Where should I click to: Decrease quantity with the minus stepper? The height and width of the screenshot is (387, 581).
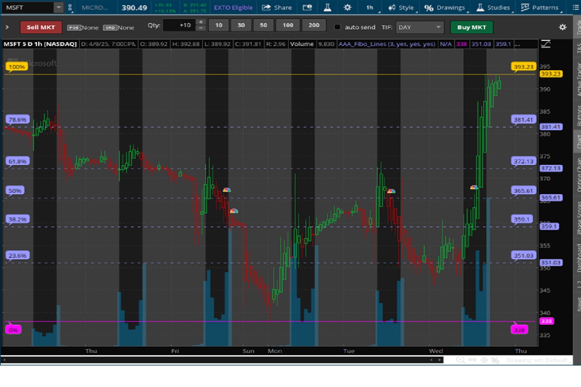[201, 28]
